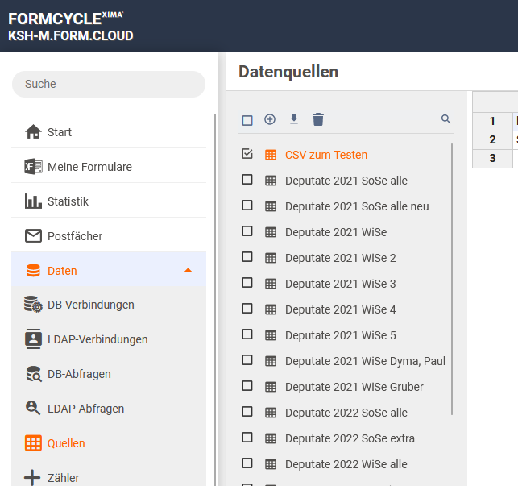
Task: Click the trash delete icon
Action: tap(318, 119)
